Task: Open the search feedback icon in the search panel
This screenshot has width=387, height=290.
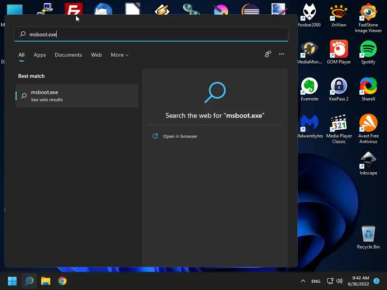Action: [268, 54]
